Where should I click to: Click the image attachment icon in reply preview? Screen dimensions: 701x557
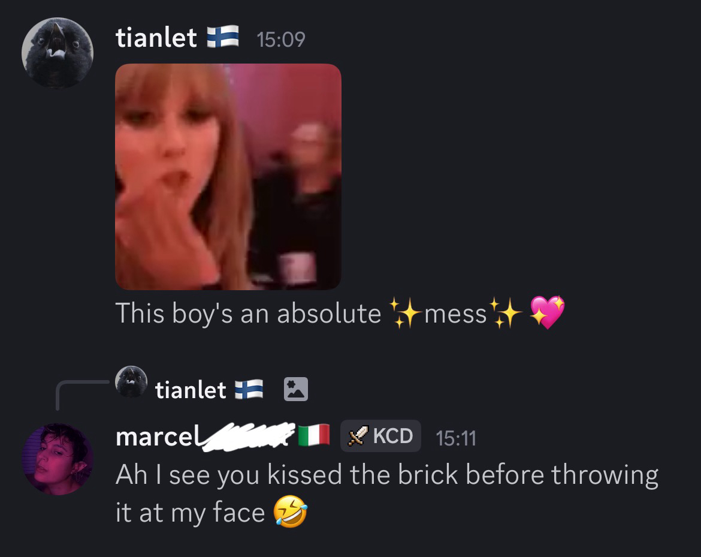coord(296,389)
